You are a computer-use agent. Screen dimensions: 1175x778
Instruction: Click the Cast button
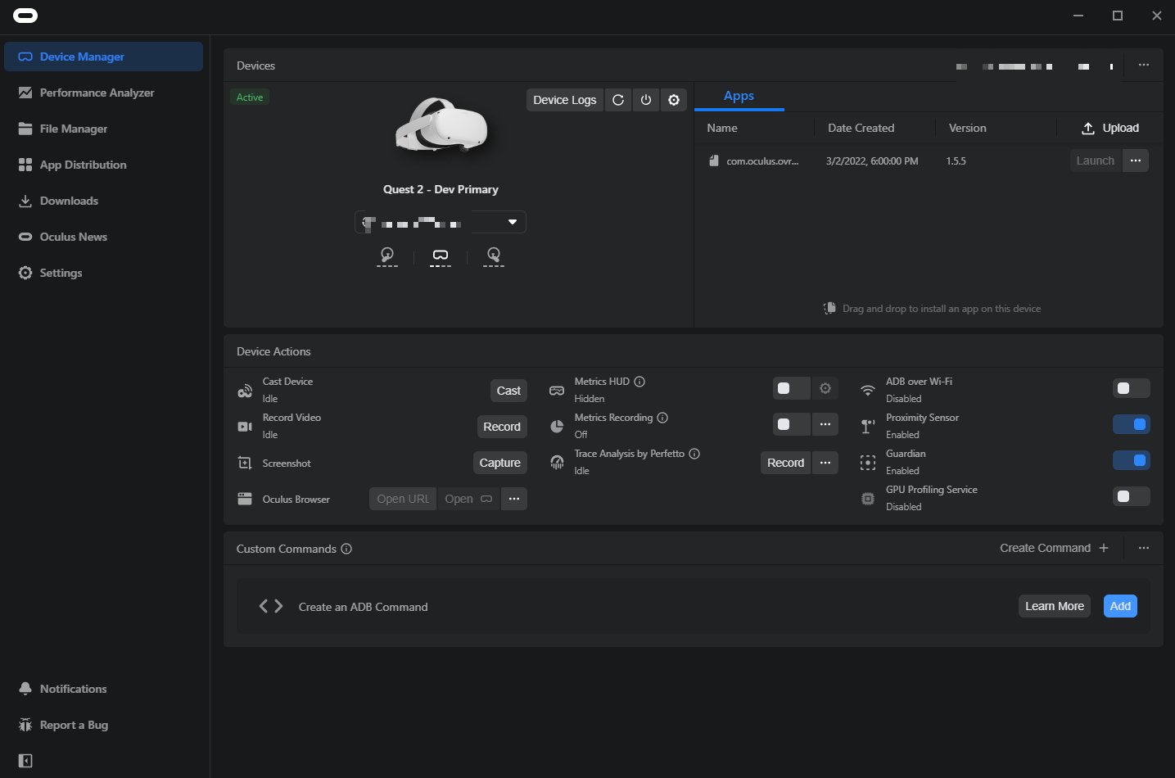(x=508, y=391)
